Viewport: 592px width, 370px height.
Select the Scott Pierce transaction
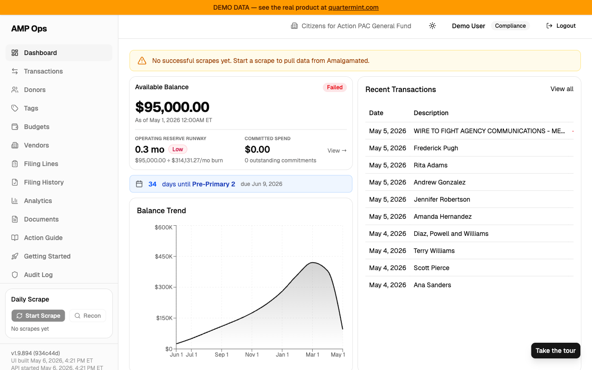[469, 268]
